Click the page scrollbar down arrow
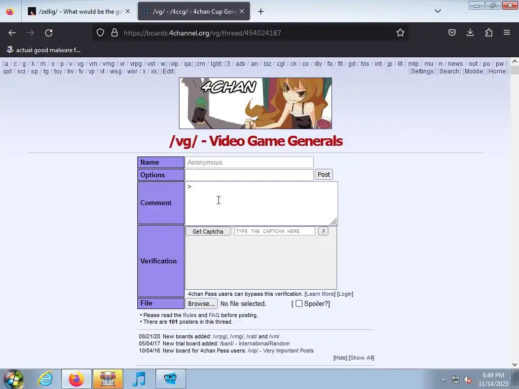Viewport: 519px width, 389px height. click(514, 365)
